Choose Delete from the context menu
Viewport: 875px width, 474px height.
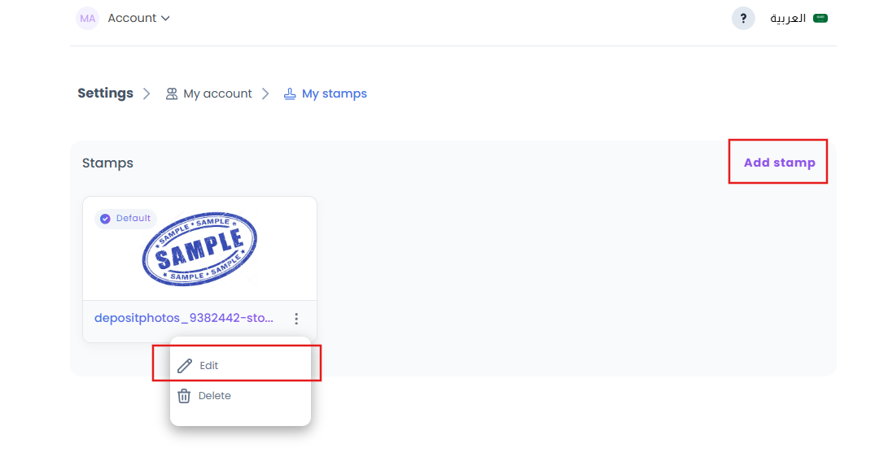(x=215, y=396)
